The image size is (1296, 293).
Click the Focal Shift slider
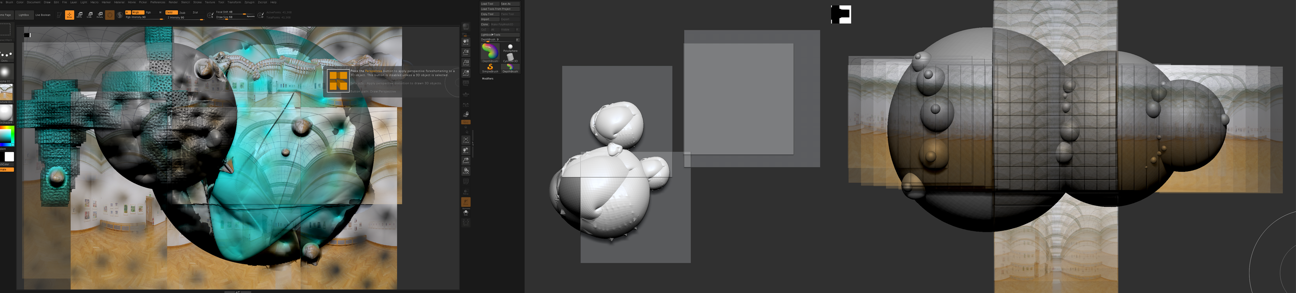coord(236,13)
